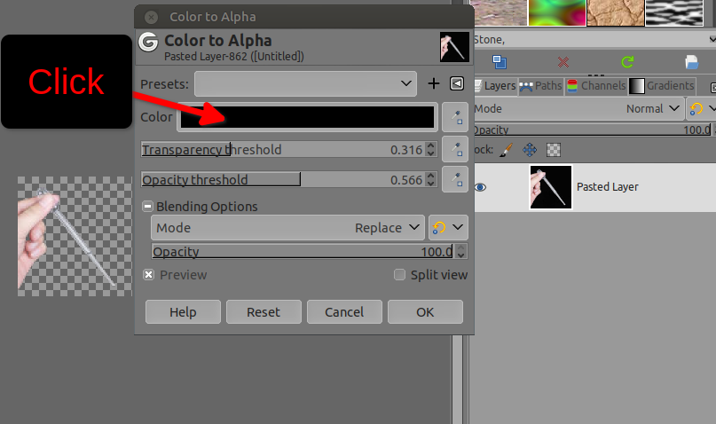Screen dimensions: 716x424
Task: Open the Presets dropdown
Action: [305, 83]
